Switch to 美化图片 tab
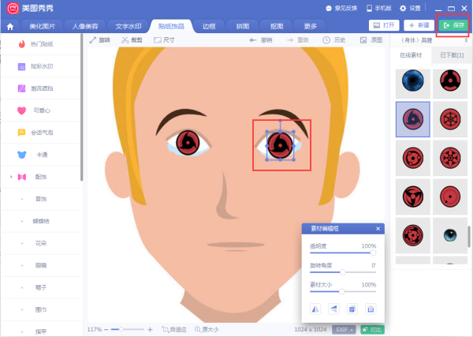 pyautogui.click(x=43, y=26)
